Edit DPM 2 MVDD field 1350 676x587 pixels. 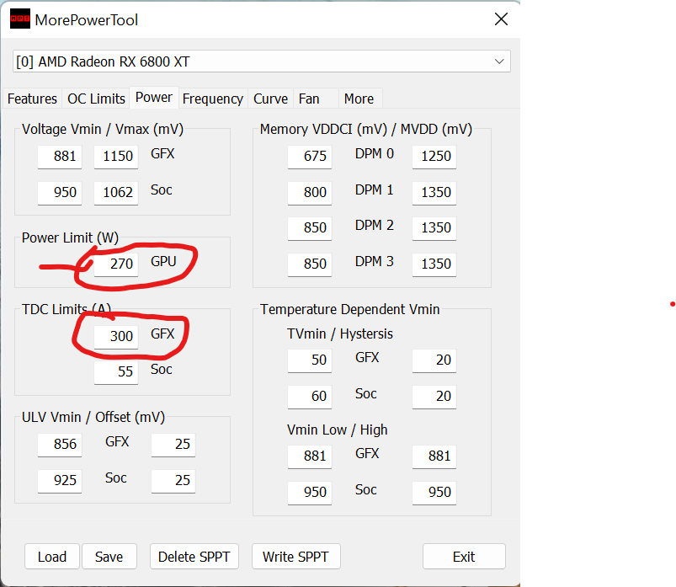pyautogui.click(x=434, y=228)
